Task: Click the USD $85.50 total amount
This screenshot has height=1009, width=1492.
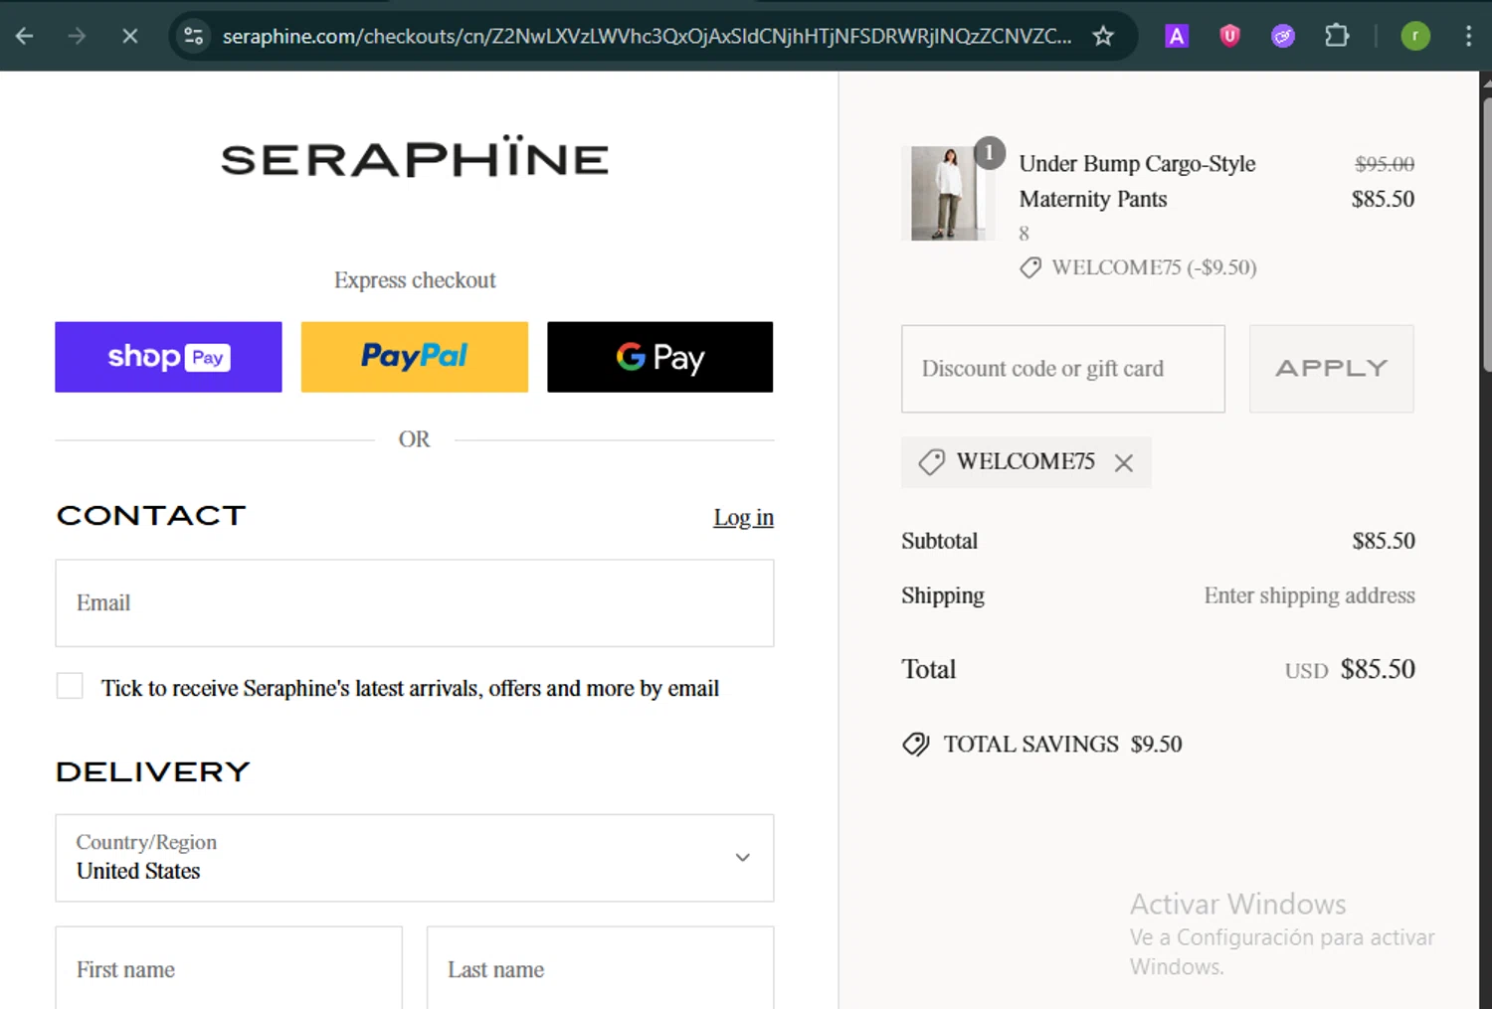Action: click(x=1350, y=670)
